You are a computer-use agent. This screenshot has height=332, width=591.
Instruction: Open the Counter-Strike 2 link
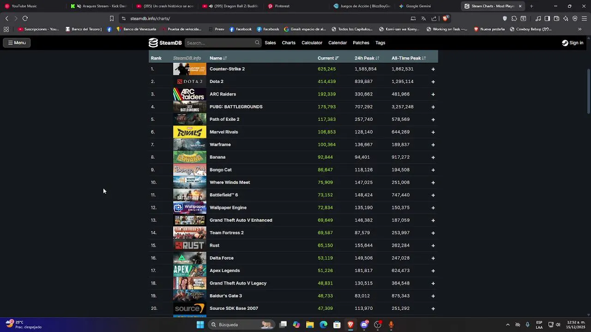coord(227,69)
